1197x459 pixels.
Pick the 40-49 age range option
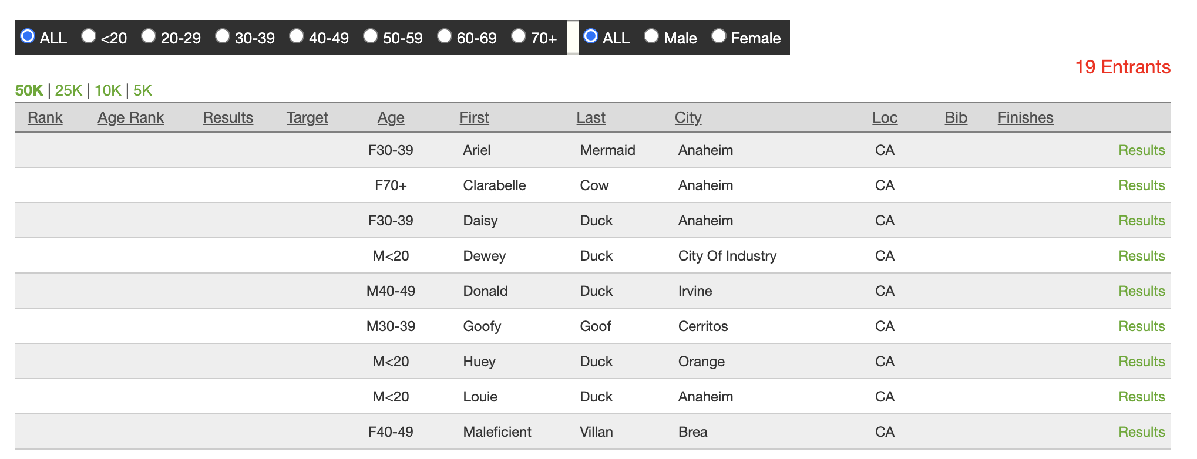[297, 36]
